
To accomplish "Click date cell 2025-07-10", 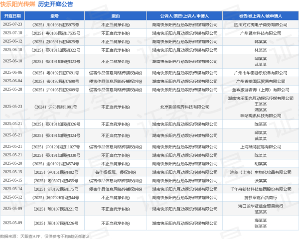I will [12, 33].
